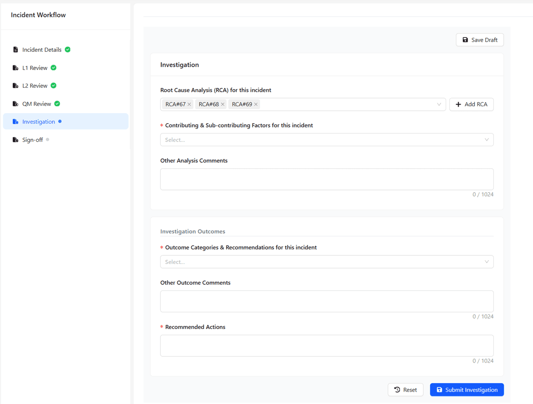
Task: Open the L2 Review step
Action: point(35,85)
